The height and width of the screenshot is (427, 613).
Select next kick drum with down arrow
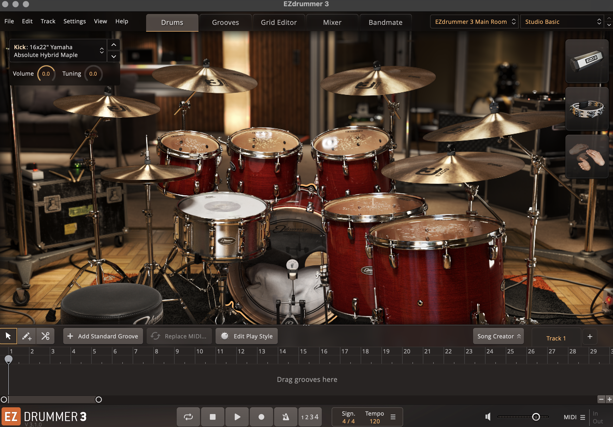tap(114, 56)
